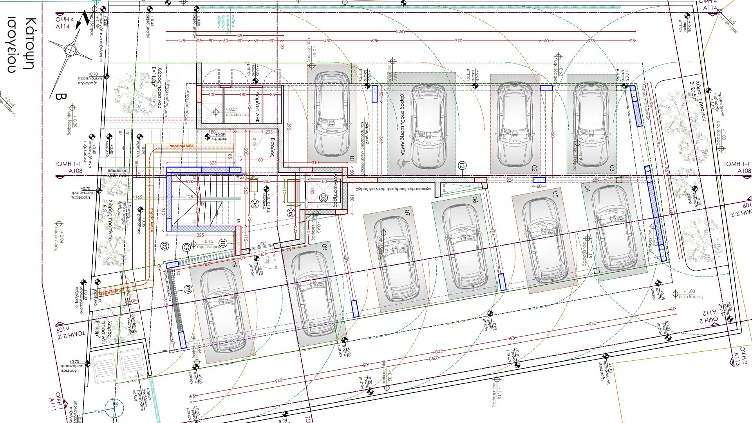752x423 pixels.
Task: Select the bottom dimension "2390"
Action: pos(434,358)
